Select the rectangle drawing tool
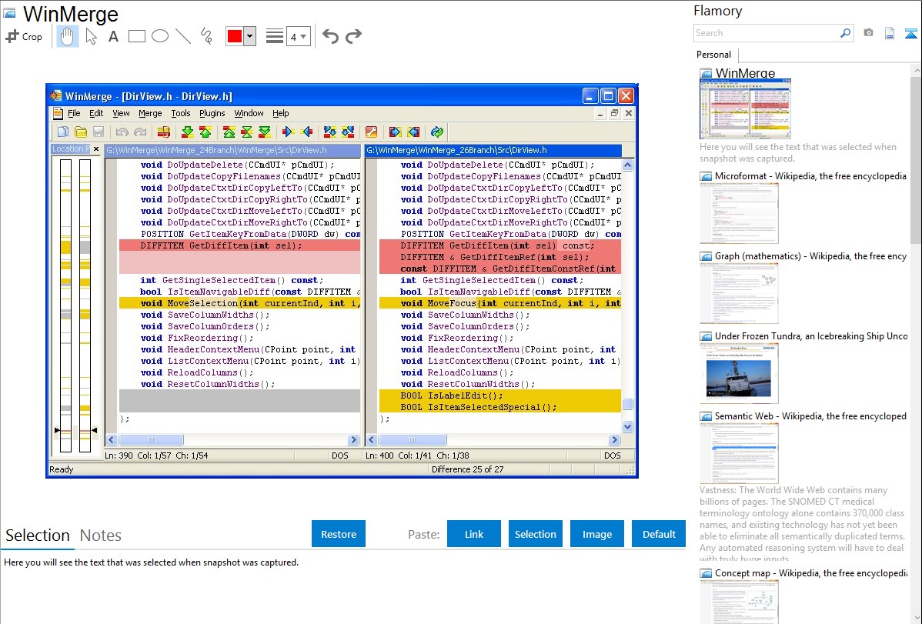 click(136, 36)
